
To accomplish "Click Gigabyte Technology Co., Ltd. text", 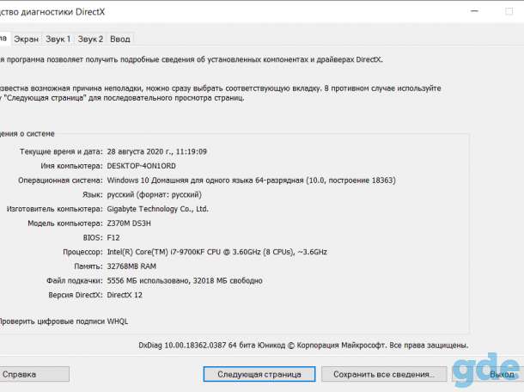I will (157, 209).
